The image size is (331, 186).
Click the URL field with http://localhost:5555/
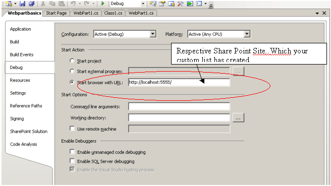pyautogui.click(x=179, y=82)
